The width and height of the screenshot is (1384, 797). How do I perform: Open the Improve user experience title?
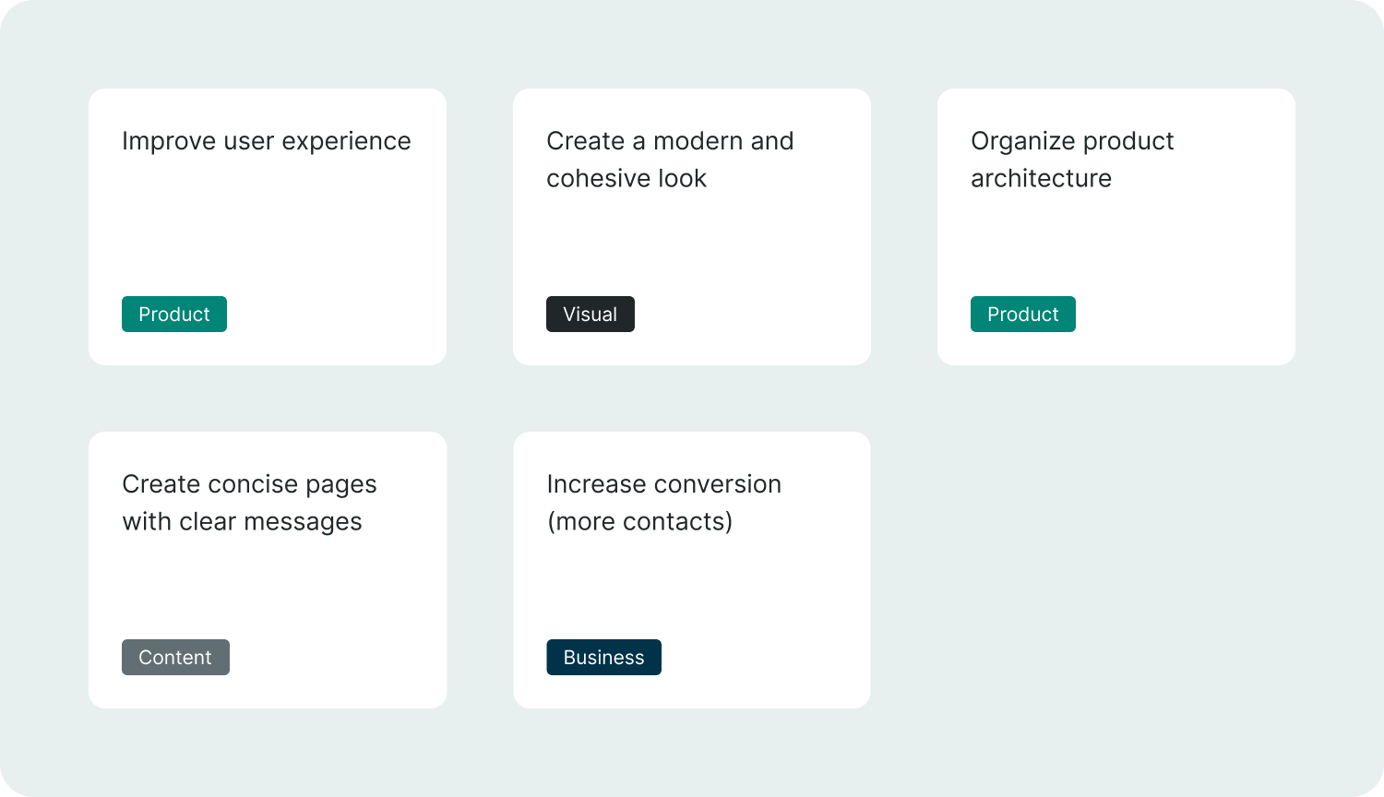coord(267,141)
